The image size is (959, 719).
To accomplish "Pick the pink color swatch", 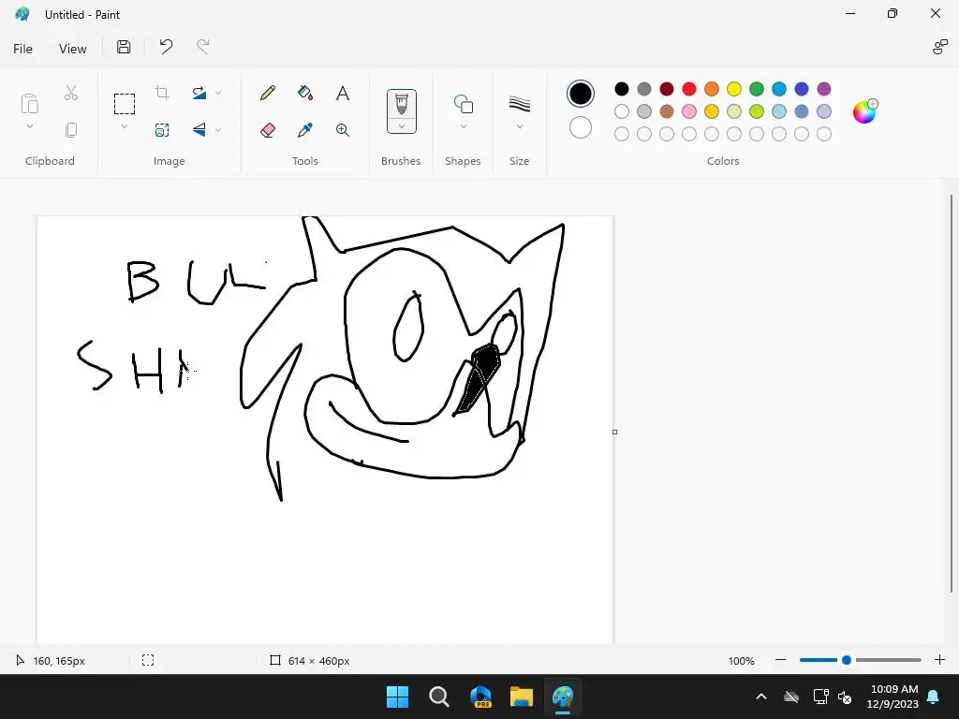I will (689, 111).
